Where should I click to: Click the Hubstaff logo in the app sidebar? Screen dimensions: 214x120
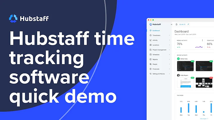[x=155, y=24]
